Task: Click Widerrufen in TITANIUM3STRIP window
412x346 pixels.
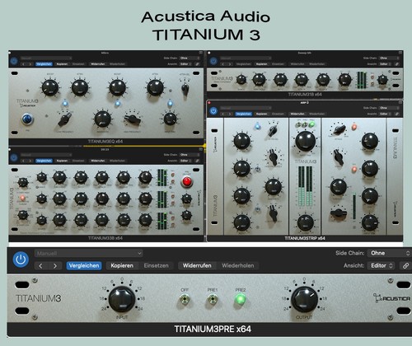Action: 297,114
